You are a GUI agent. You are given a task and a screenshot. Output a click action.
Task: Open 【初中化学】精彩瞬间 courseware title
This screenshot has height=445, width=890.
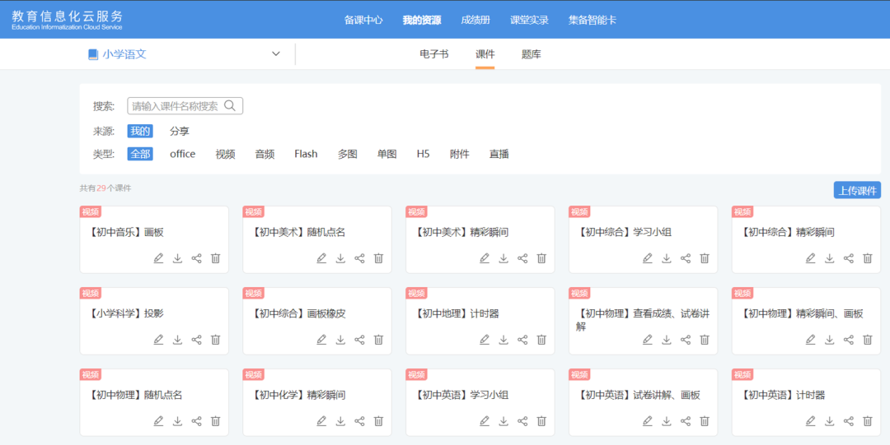pyautogui.click(x=301, y=395)
